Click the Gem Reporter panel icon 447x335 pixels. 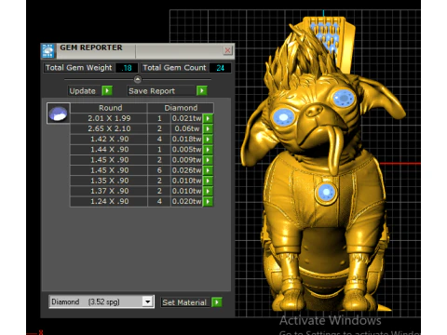(x=48, y=51)
